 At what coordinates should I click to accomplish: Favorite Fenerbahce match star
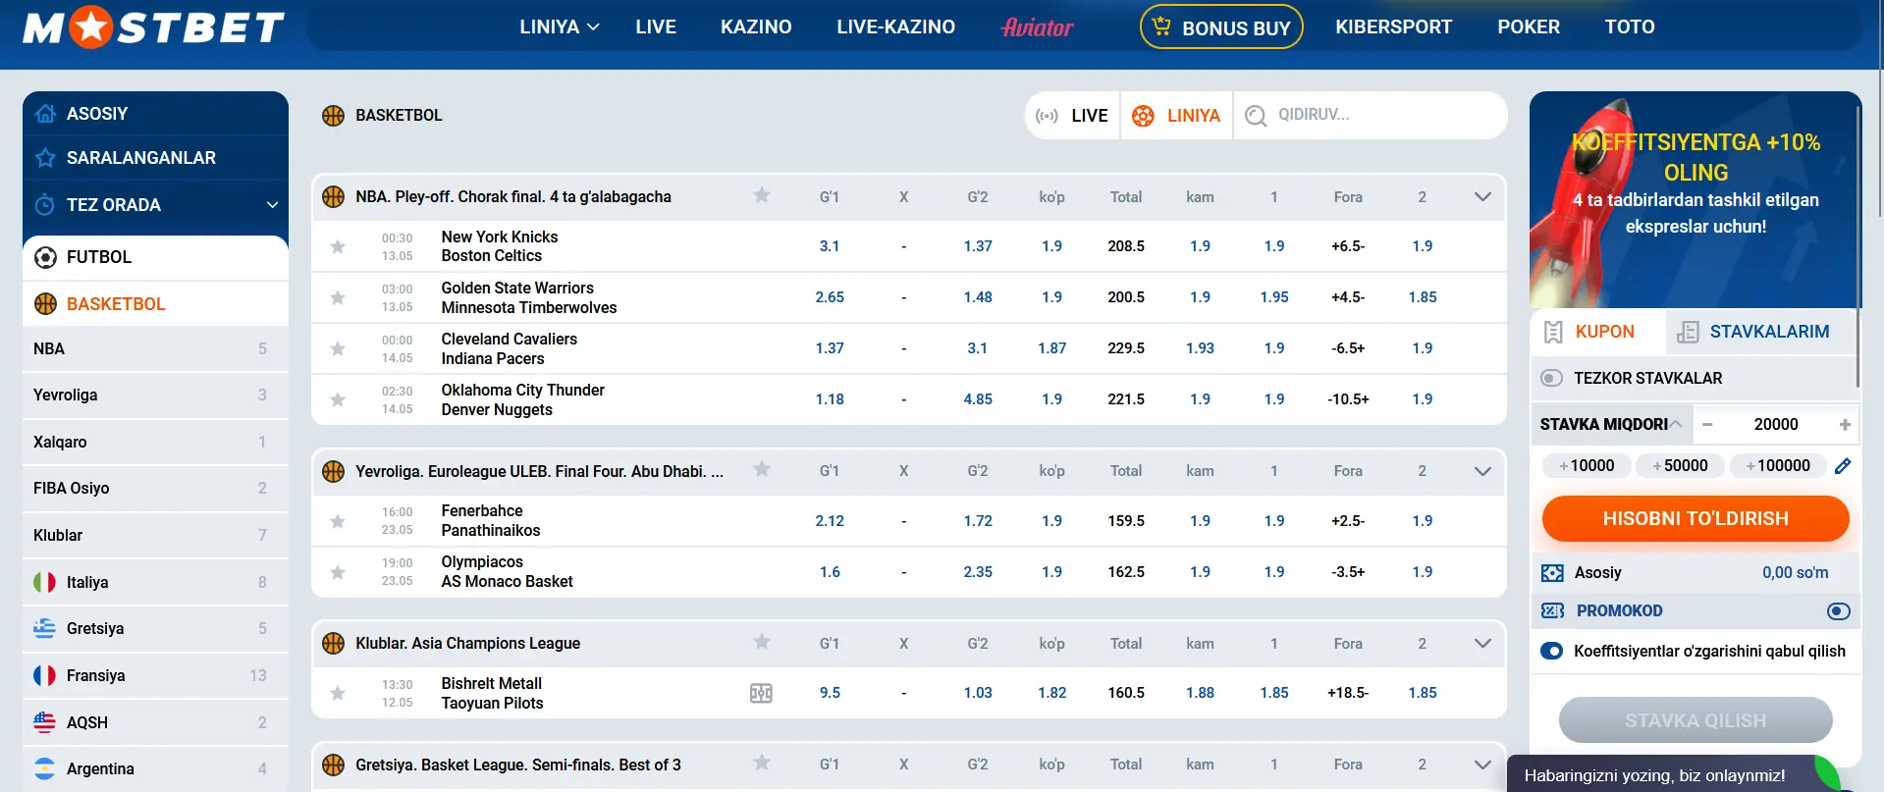click(338, 521)
